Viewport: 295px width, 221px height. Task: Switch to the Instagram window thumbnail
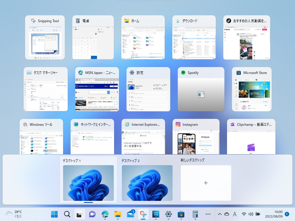[x=196, y=138]
